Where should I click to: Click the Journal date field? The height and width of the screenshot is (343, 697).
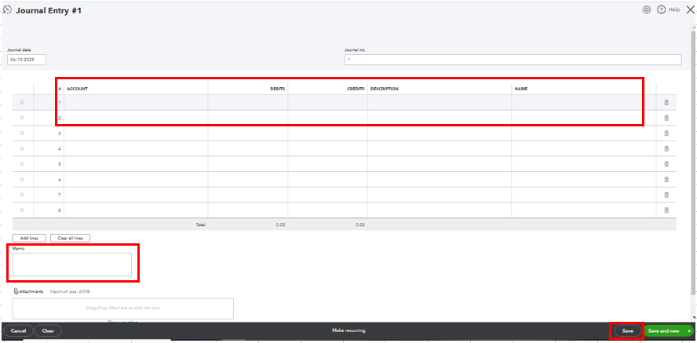point(27,60)
